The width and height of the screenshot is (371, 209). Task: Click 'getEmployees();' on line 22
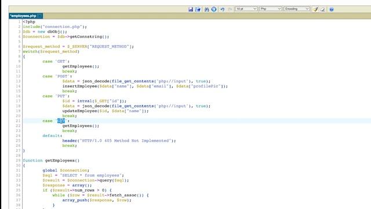click(x=81, y=126)
